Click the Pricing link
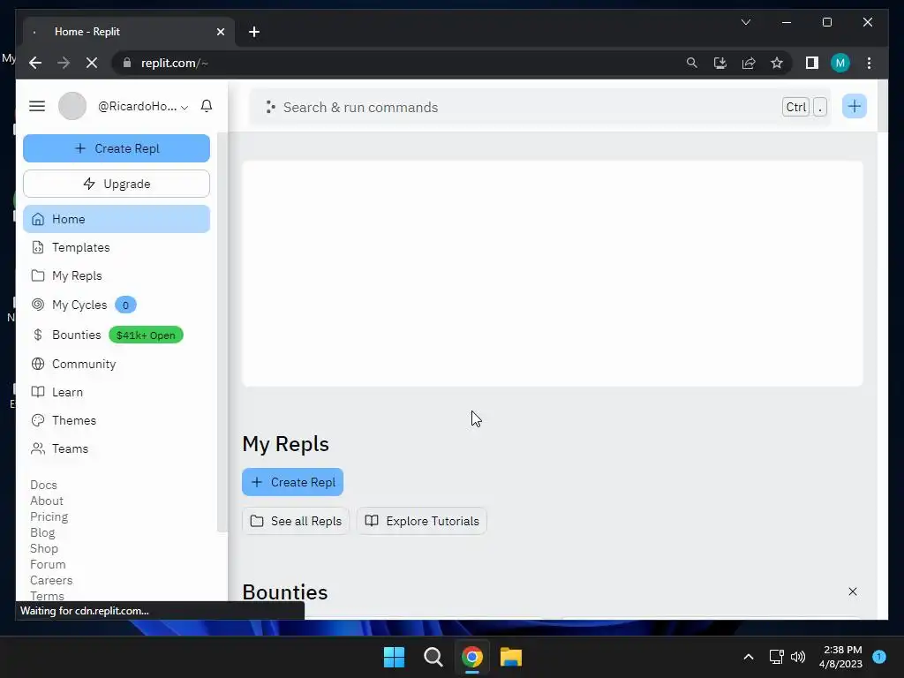Viewport: 904px width, 678px height. 49,516
